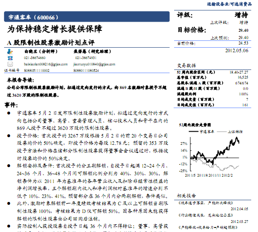Click the 证书编号 label
Image resolution: width=258 pixels, height=232 pixels.
[x=12, y=70]
